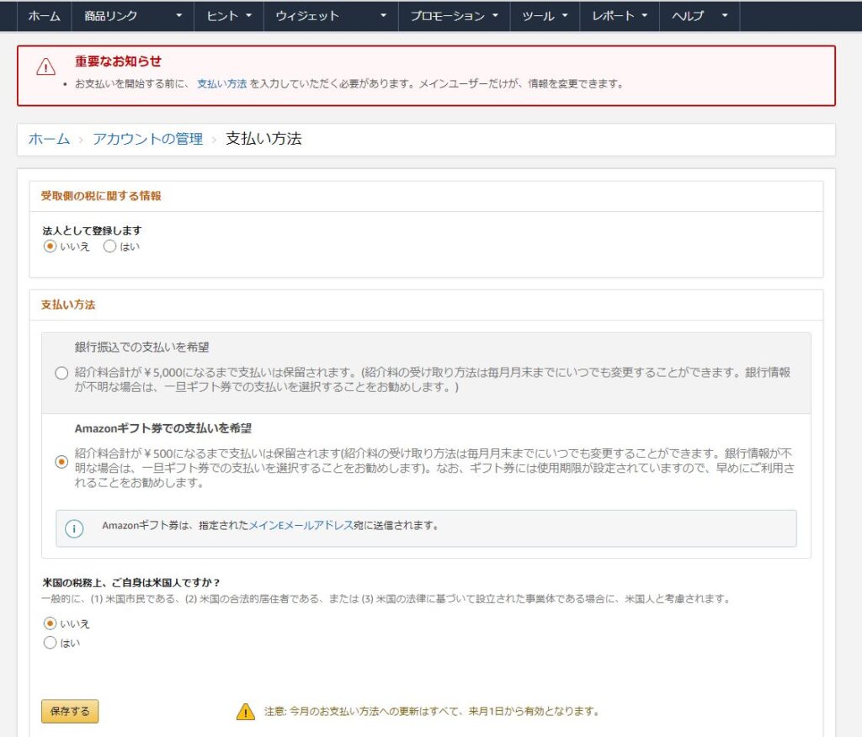Open the ヒント menu label
The height and width of the screenshot is (737, 862).
[x=222, y=16]
